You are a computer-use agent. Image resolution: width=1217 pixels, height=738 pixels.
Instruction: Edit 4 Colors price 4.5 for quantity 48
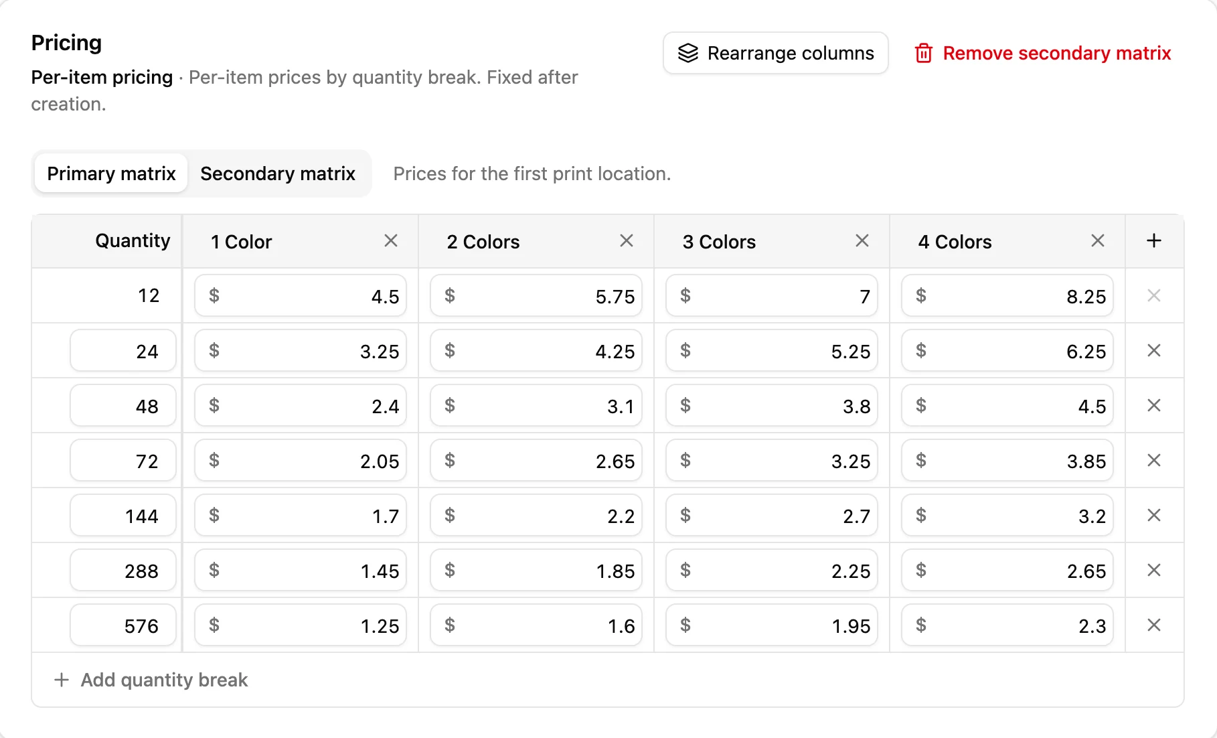point(1007,406)
